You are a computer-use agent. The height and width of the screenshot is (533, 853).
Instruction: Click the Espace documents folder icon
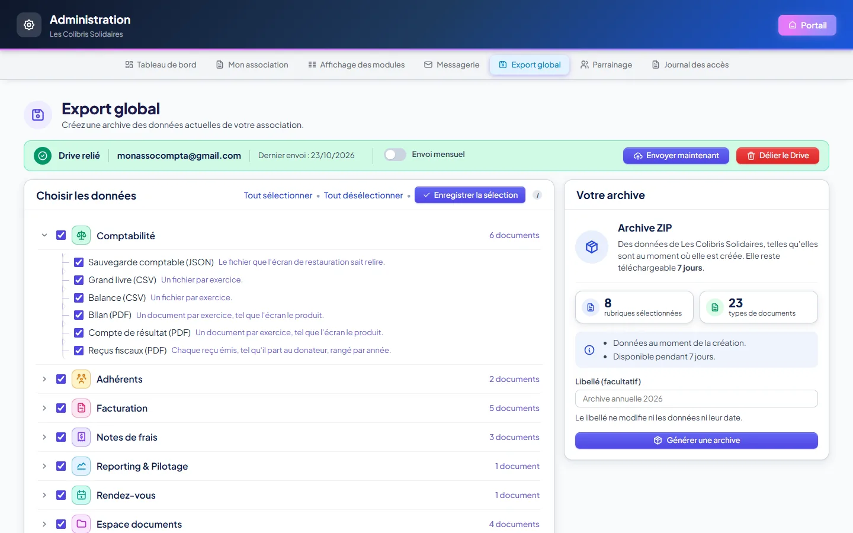(81, 524)
